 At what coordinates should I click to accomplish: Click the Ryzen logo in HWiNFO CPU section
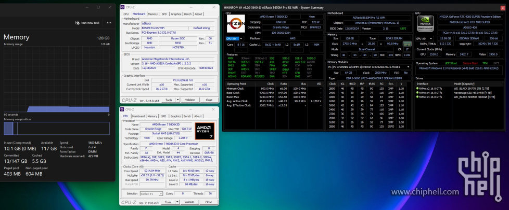[x=236, y=24]
